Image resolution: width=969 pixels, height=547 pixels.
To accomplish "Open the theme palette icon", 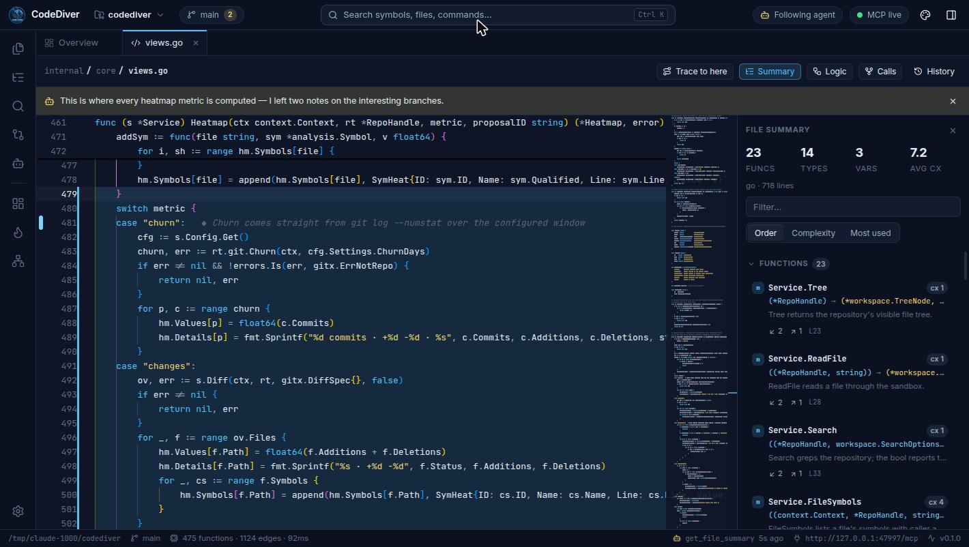I will point(925,14).
